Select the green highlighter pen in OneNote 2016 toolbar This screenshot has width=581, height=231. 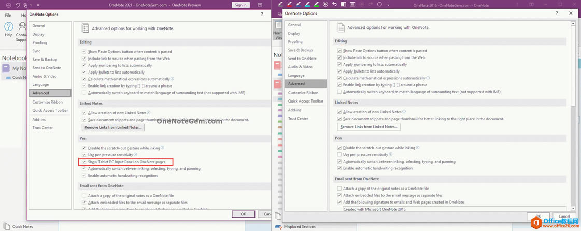coord(317,5)
